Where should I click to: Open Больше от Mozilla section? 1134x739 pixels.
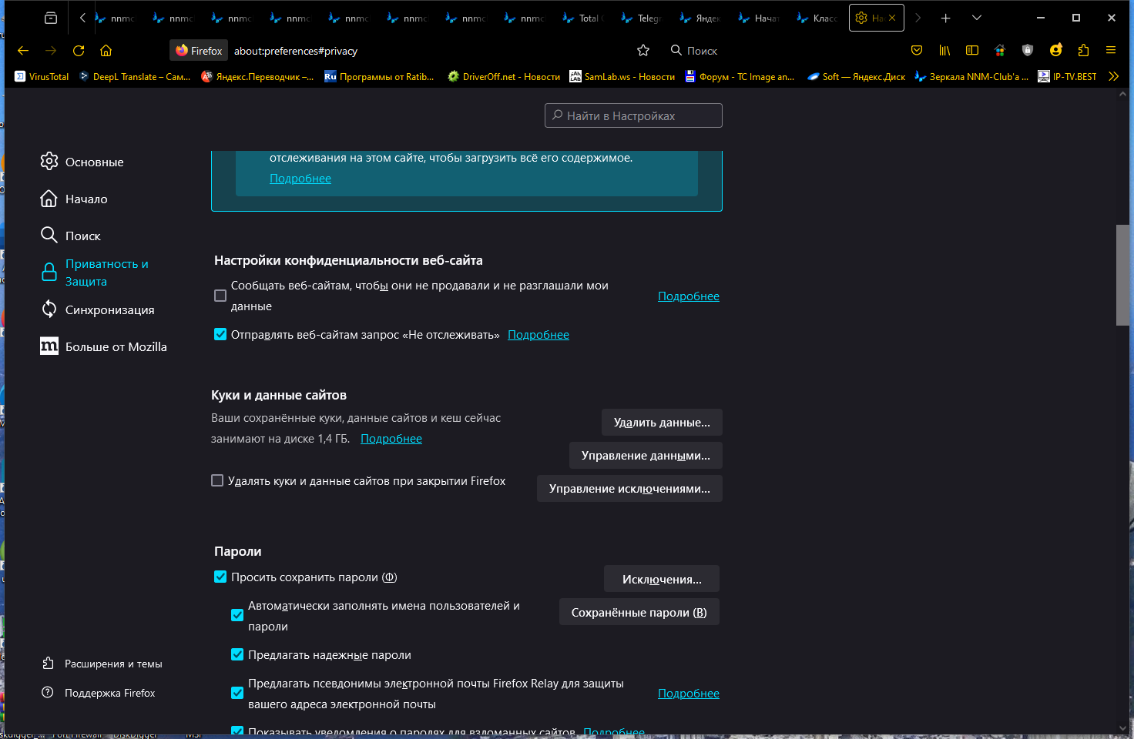(x=103, y=346)
